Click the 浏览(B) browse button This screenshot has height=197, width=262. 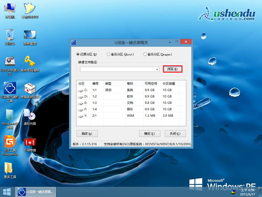pyautogui.click(x=172, y=69)
